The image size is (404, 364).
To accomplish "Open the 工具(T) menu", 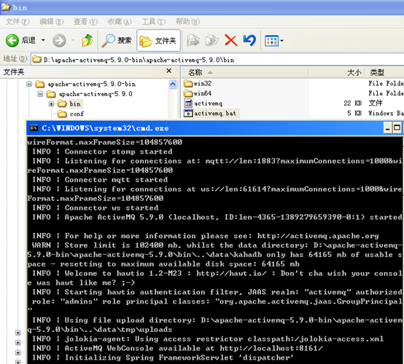I will coord(154,22).
